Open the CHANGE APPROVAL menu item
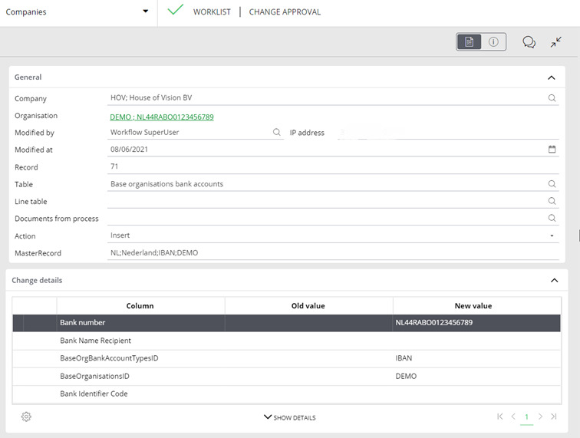The width and height of the screenshot is (580, 438). [x=285, y=12]
